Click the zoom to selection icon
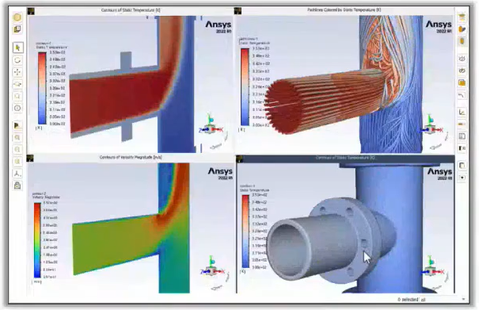Image resolution: width=479 pixels, height=310 pixels. click(17, 161)
